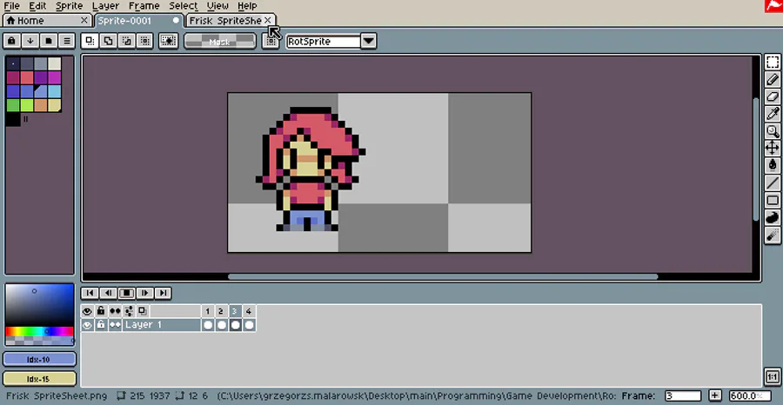783x405 pixels.
Task: Select the Contour blob tool
Action: click(x=773, y=217)
